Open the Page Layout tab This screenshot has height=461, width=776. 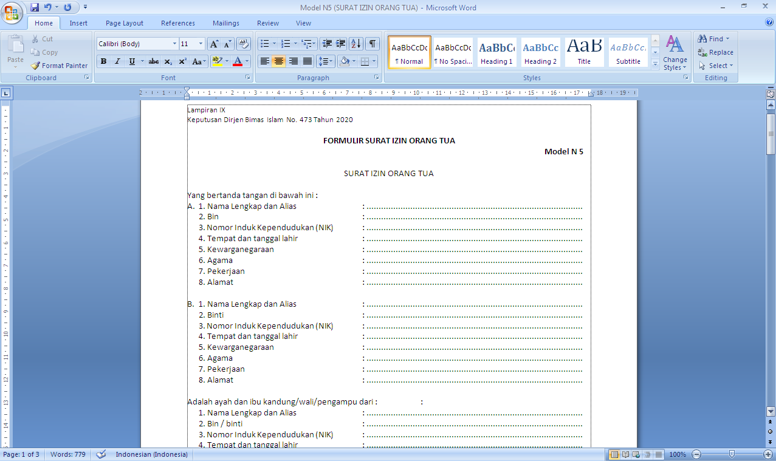tap(125, 23)
